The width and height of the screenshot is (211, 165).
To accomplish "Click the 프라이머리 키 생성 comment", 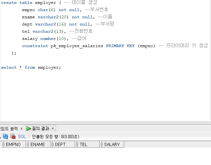I will tap(183, 46).
